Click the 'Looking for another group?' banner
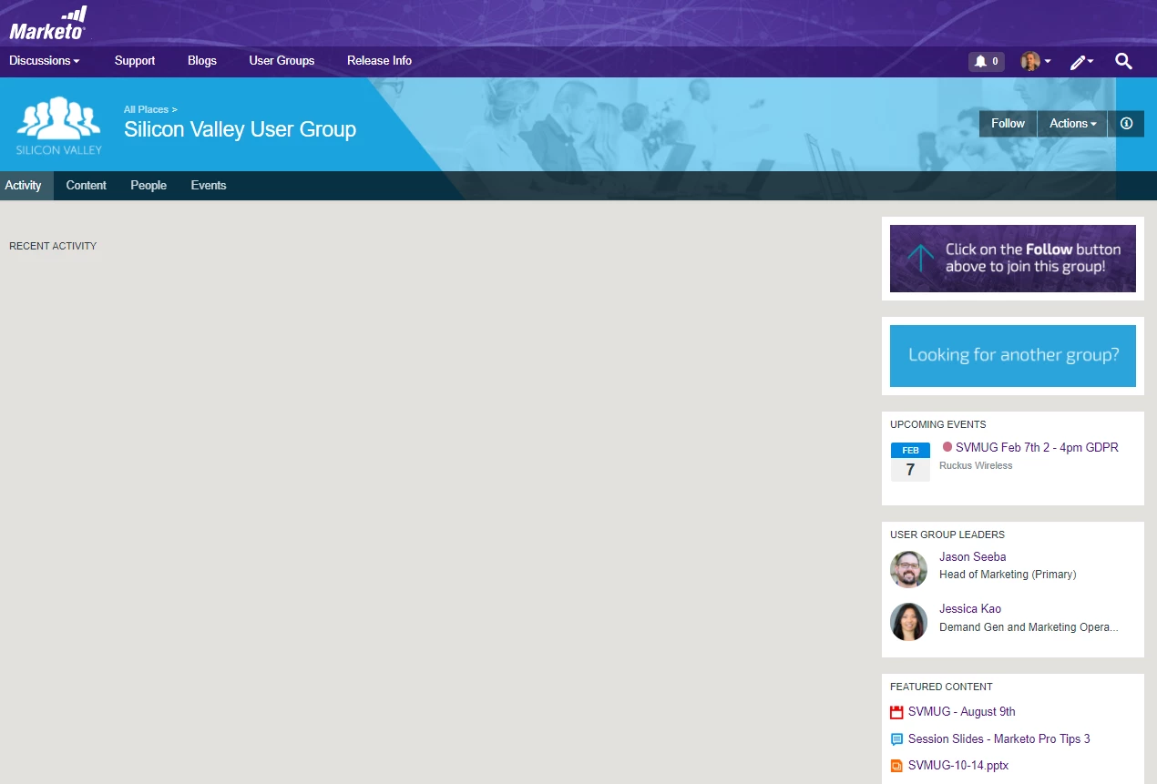This screenshot has height=784, width=1157. 1013,356
